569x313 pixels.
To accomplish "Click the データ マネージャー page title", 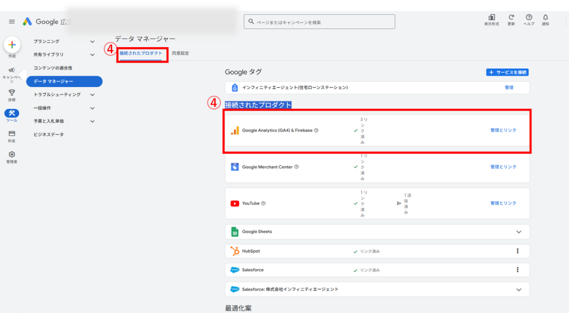I will click(x=145, y=39).
